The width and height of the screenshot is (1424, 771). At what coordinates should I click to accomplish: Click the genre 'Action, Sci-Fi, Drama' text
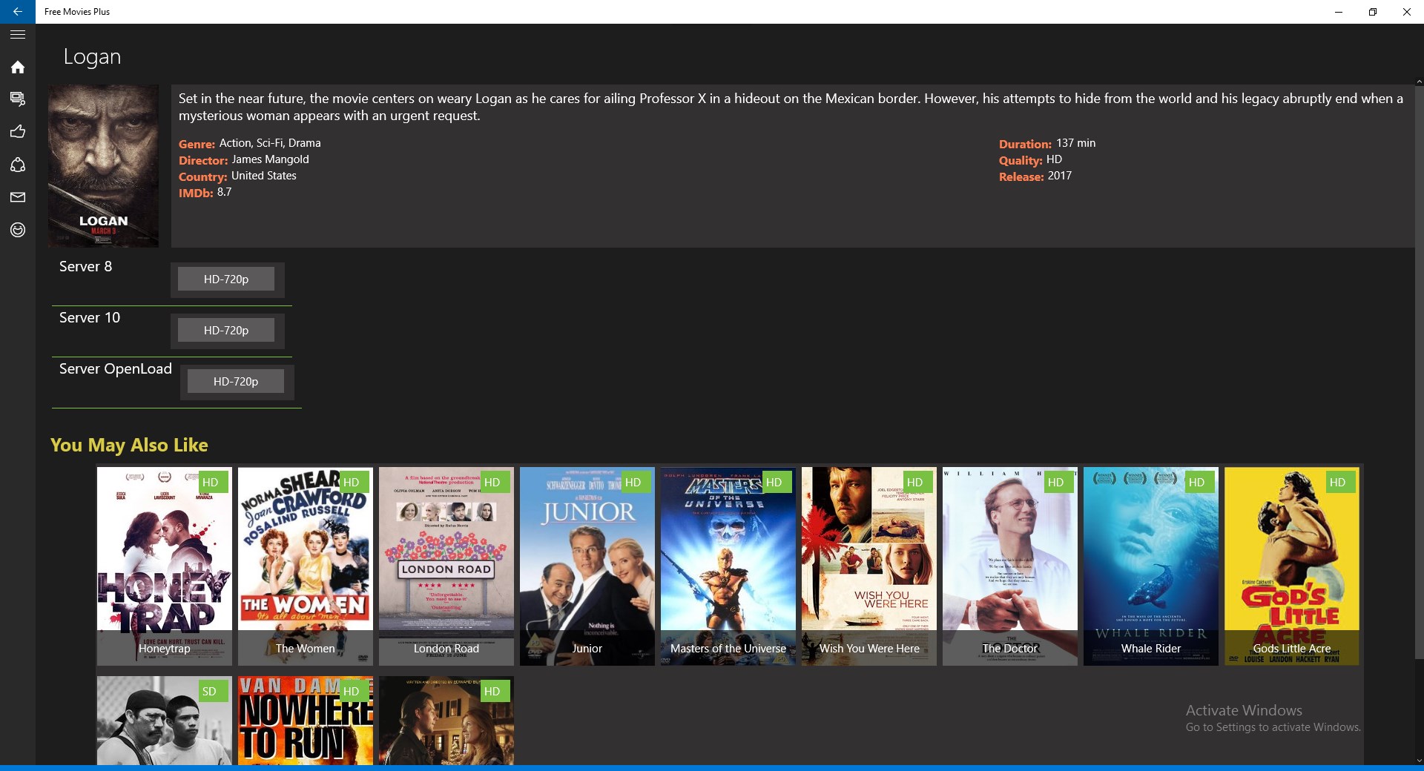click(270, 143)
